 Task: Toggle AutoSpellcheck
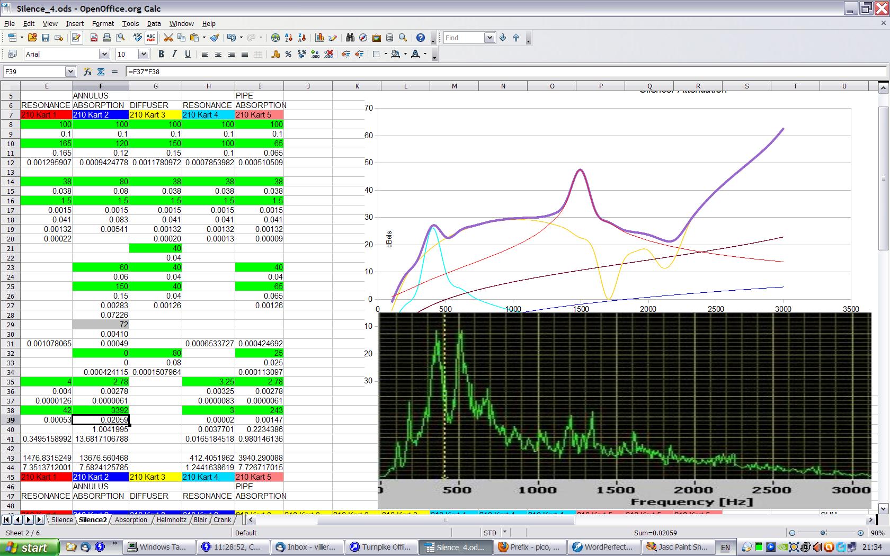(x=150, y=37)
